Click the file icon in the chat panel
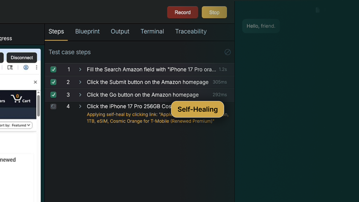Image resolution: width=359 pixels, height=202 pixels. 317,10
